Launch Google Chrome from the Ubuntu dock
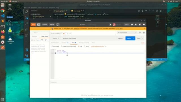The width and height of the screenshot is (181, 102). pyautogui.click(x=3, y=11)
